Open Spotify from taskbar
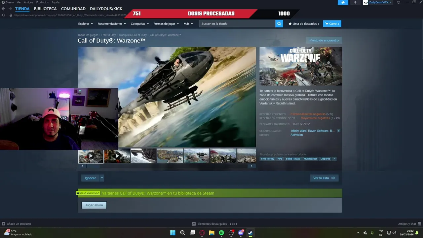The width and height of the screenshot is (423, 238). tap(221, 233)
